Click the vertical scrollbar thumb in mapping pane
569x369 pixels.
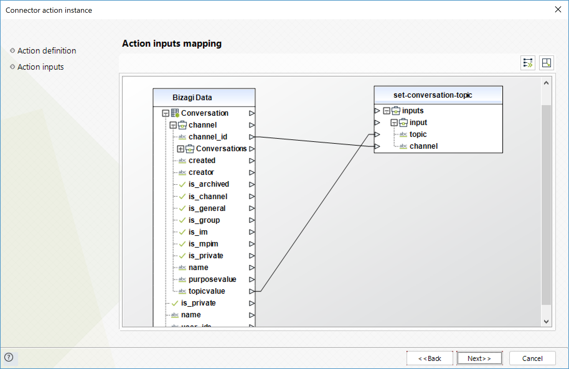(x=546, y=205)
